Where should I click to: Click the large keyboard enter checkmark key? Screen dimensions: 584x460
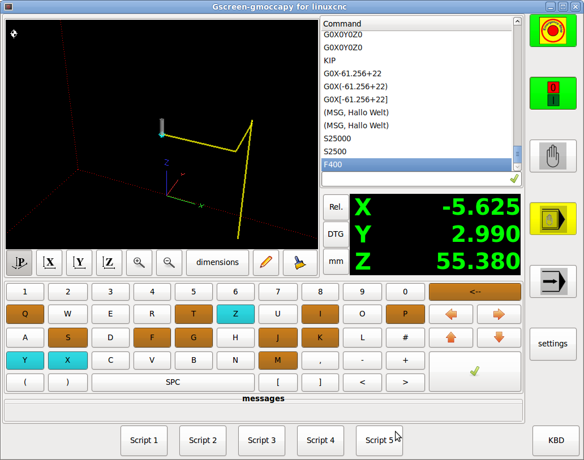coord(475,371)
